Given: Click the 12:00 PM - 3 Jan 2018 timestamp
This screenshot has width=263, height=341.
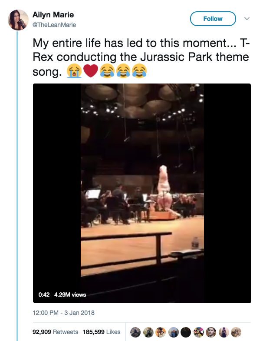Looking at the screenshot, I should click(x=63, y=312).
